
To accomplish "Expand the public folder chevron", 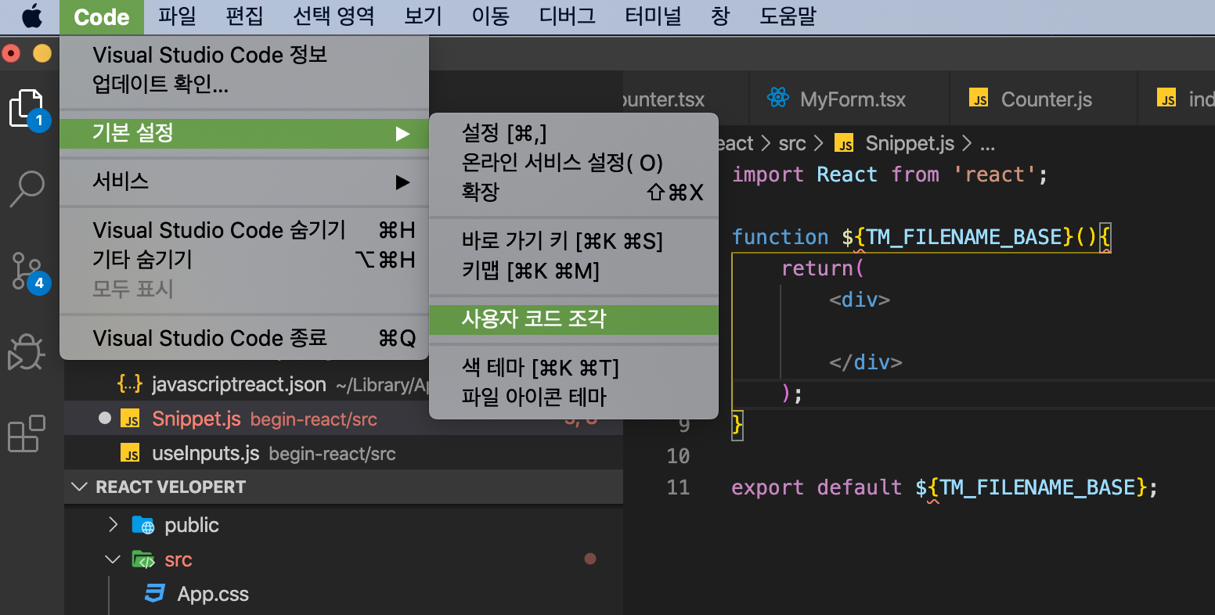I will 114,525.
